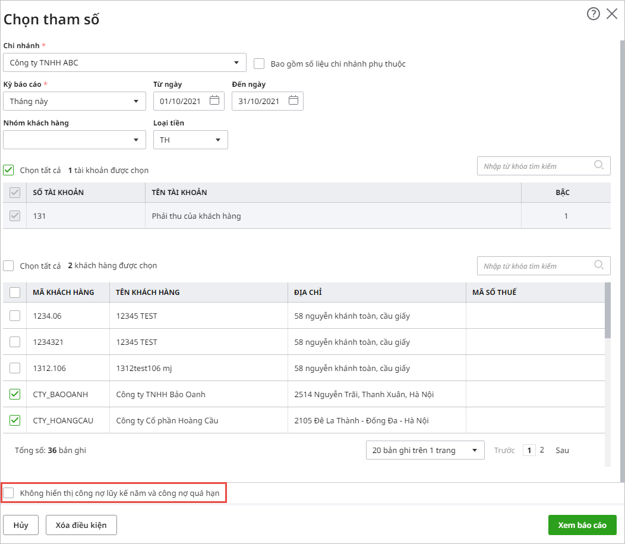
Task: Click search icon in account search box
Action: (599, 166)
